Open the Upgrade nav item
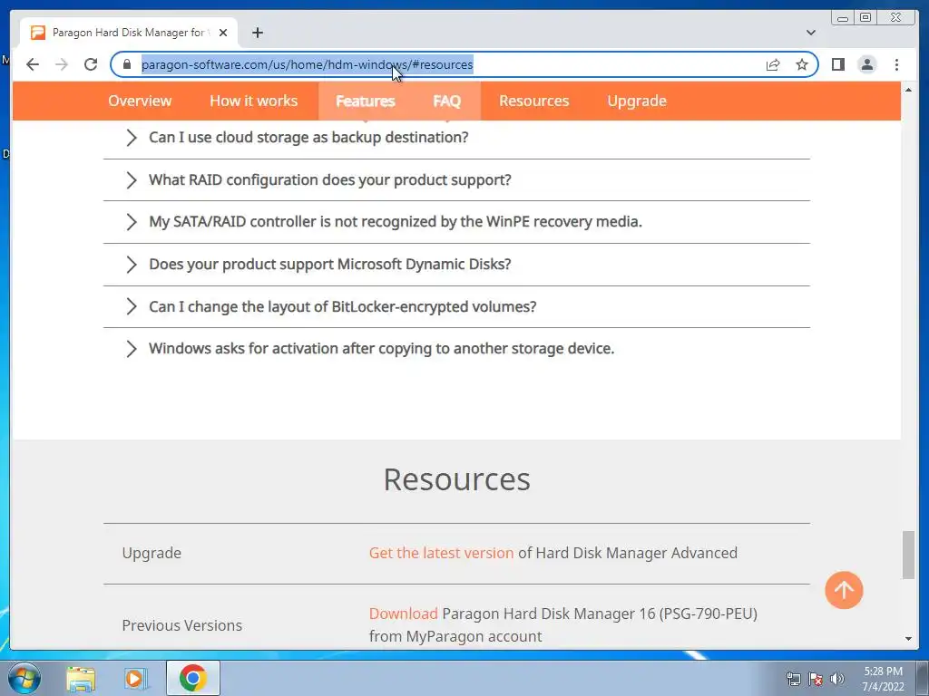929x696 pixels. click(637, 101)
